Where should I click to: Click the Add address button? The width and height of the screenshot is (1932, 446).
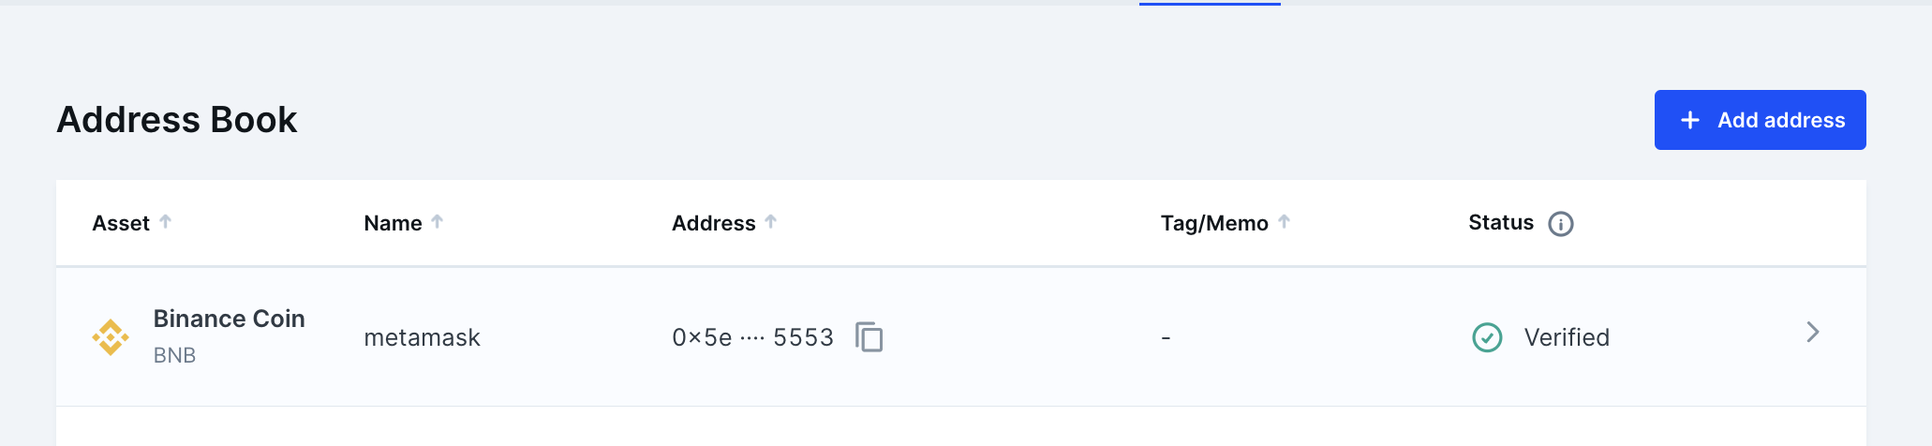pos(1760,120)
